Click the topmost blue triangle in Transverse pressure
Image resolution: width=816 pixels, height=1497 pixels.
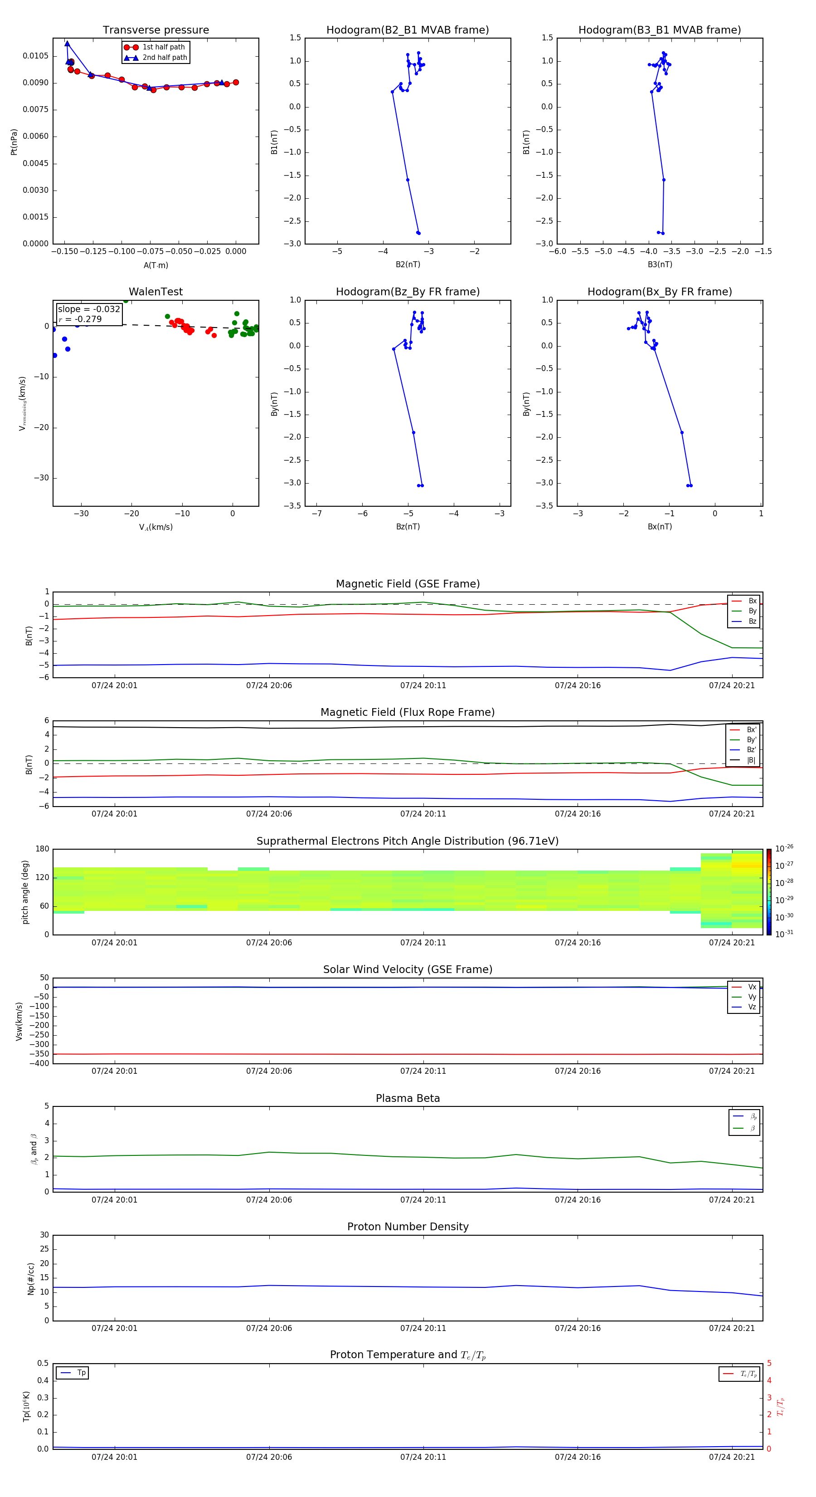point(68,44)
